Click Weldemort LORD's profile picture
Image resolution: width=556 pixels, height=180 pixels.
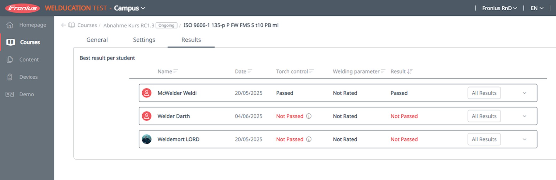tap(147, 139)
